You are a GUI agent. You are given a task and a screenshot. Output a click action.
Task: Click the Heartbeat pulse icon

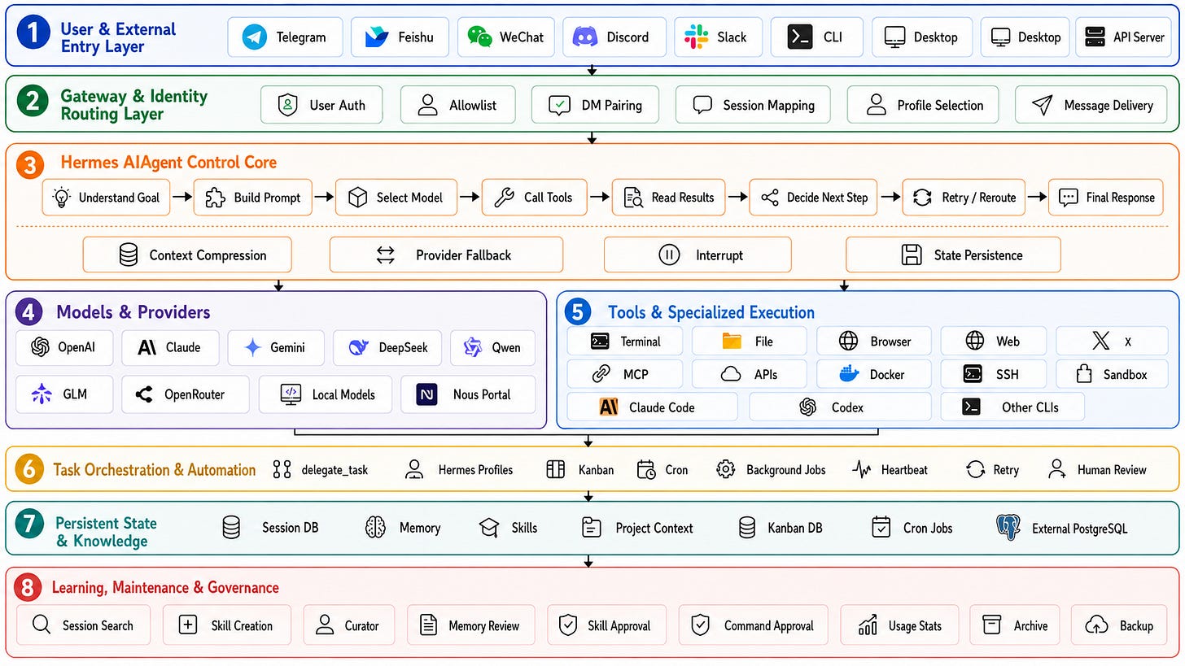[862, 470]
